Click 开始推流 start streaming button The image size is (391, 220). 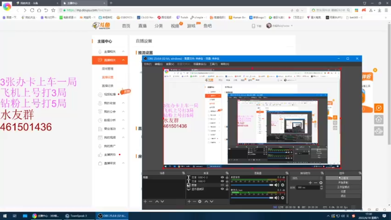click(343, 178)
